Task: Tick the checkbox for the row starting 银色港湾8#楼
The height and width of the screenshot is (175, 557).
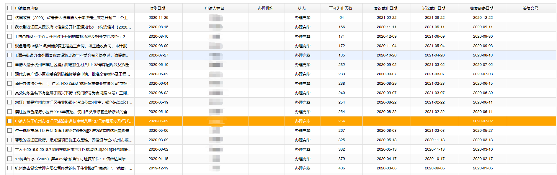Action: 10,46
